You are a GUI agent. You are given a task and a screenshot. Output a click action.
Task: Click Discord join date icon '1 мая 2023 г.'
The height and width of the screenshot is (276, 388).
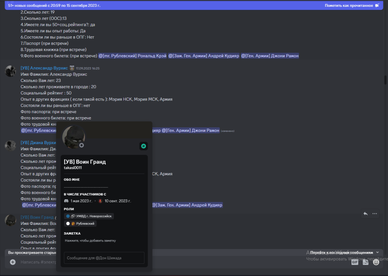[x=66, y=201]
